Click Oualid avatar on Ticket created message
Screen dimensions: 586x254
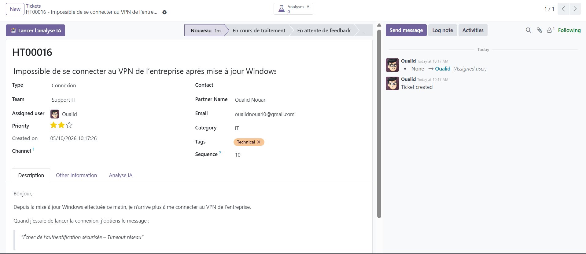pos(392,83)
